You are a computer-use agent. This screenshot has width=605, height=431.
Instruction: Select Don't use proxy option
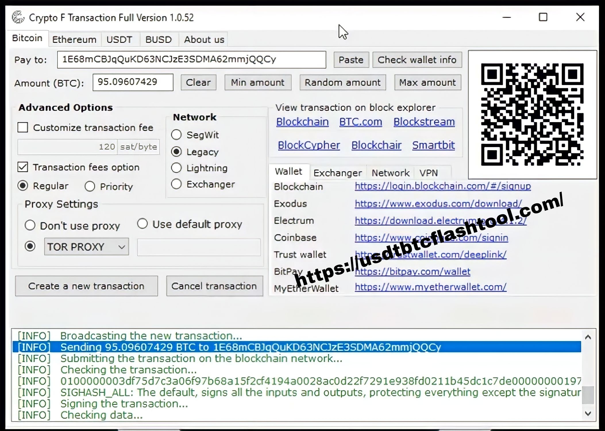(30, 226)
